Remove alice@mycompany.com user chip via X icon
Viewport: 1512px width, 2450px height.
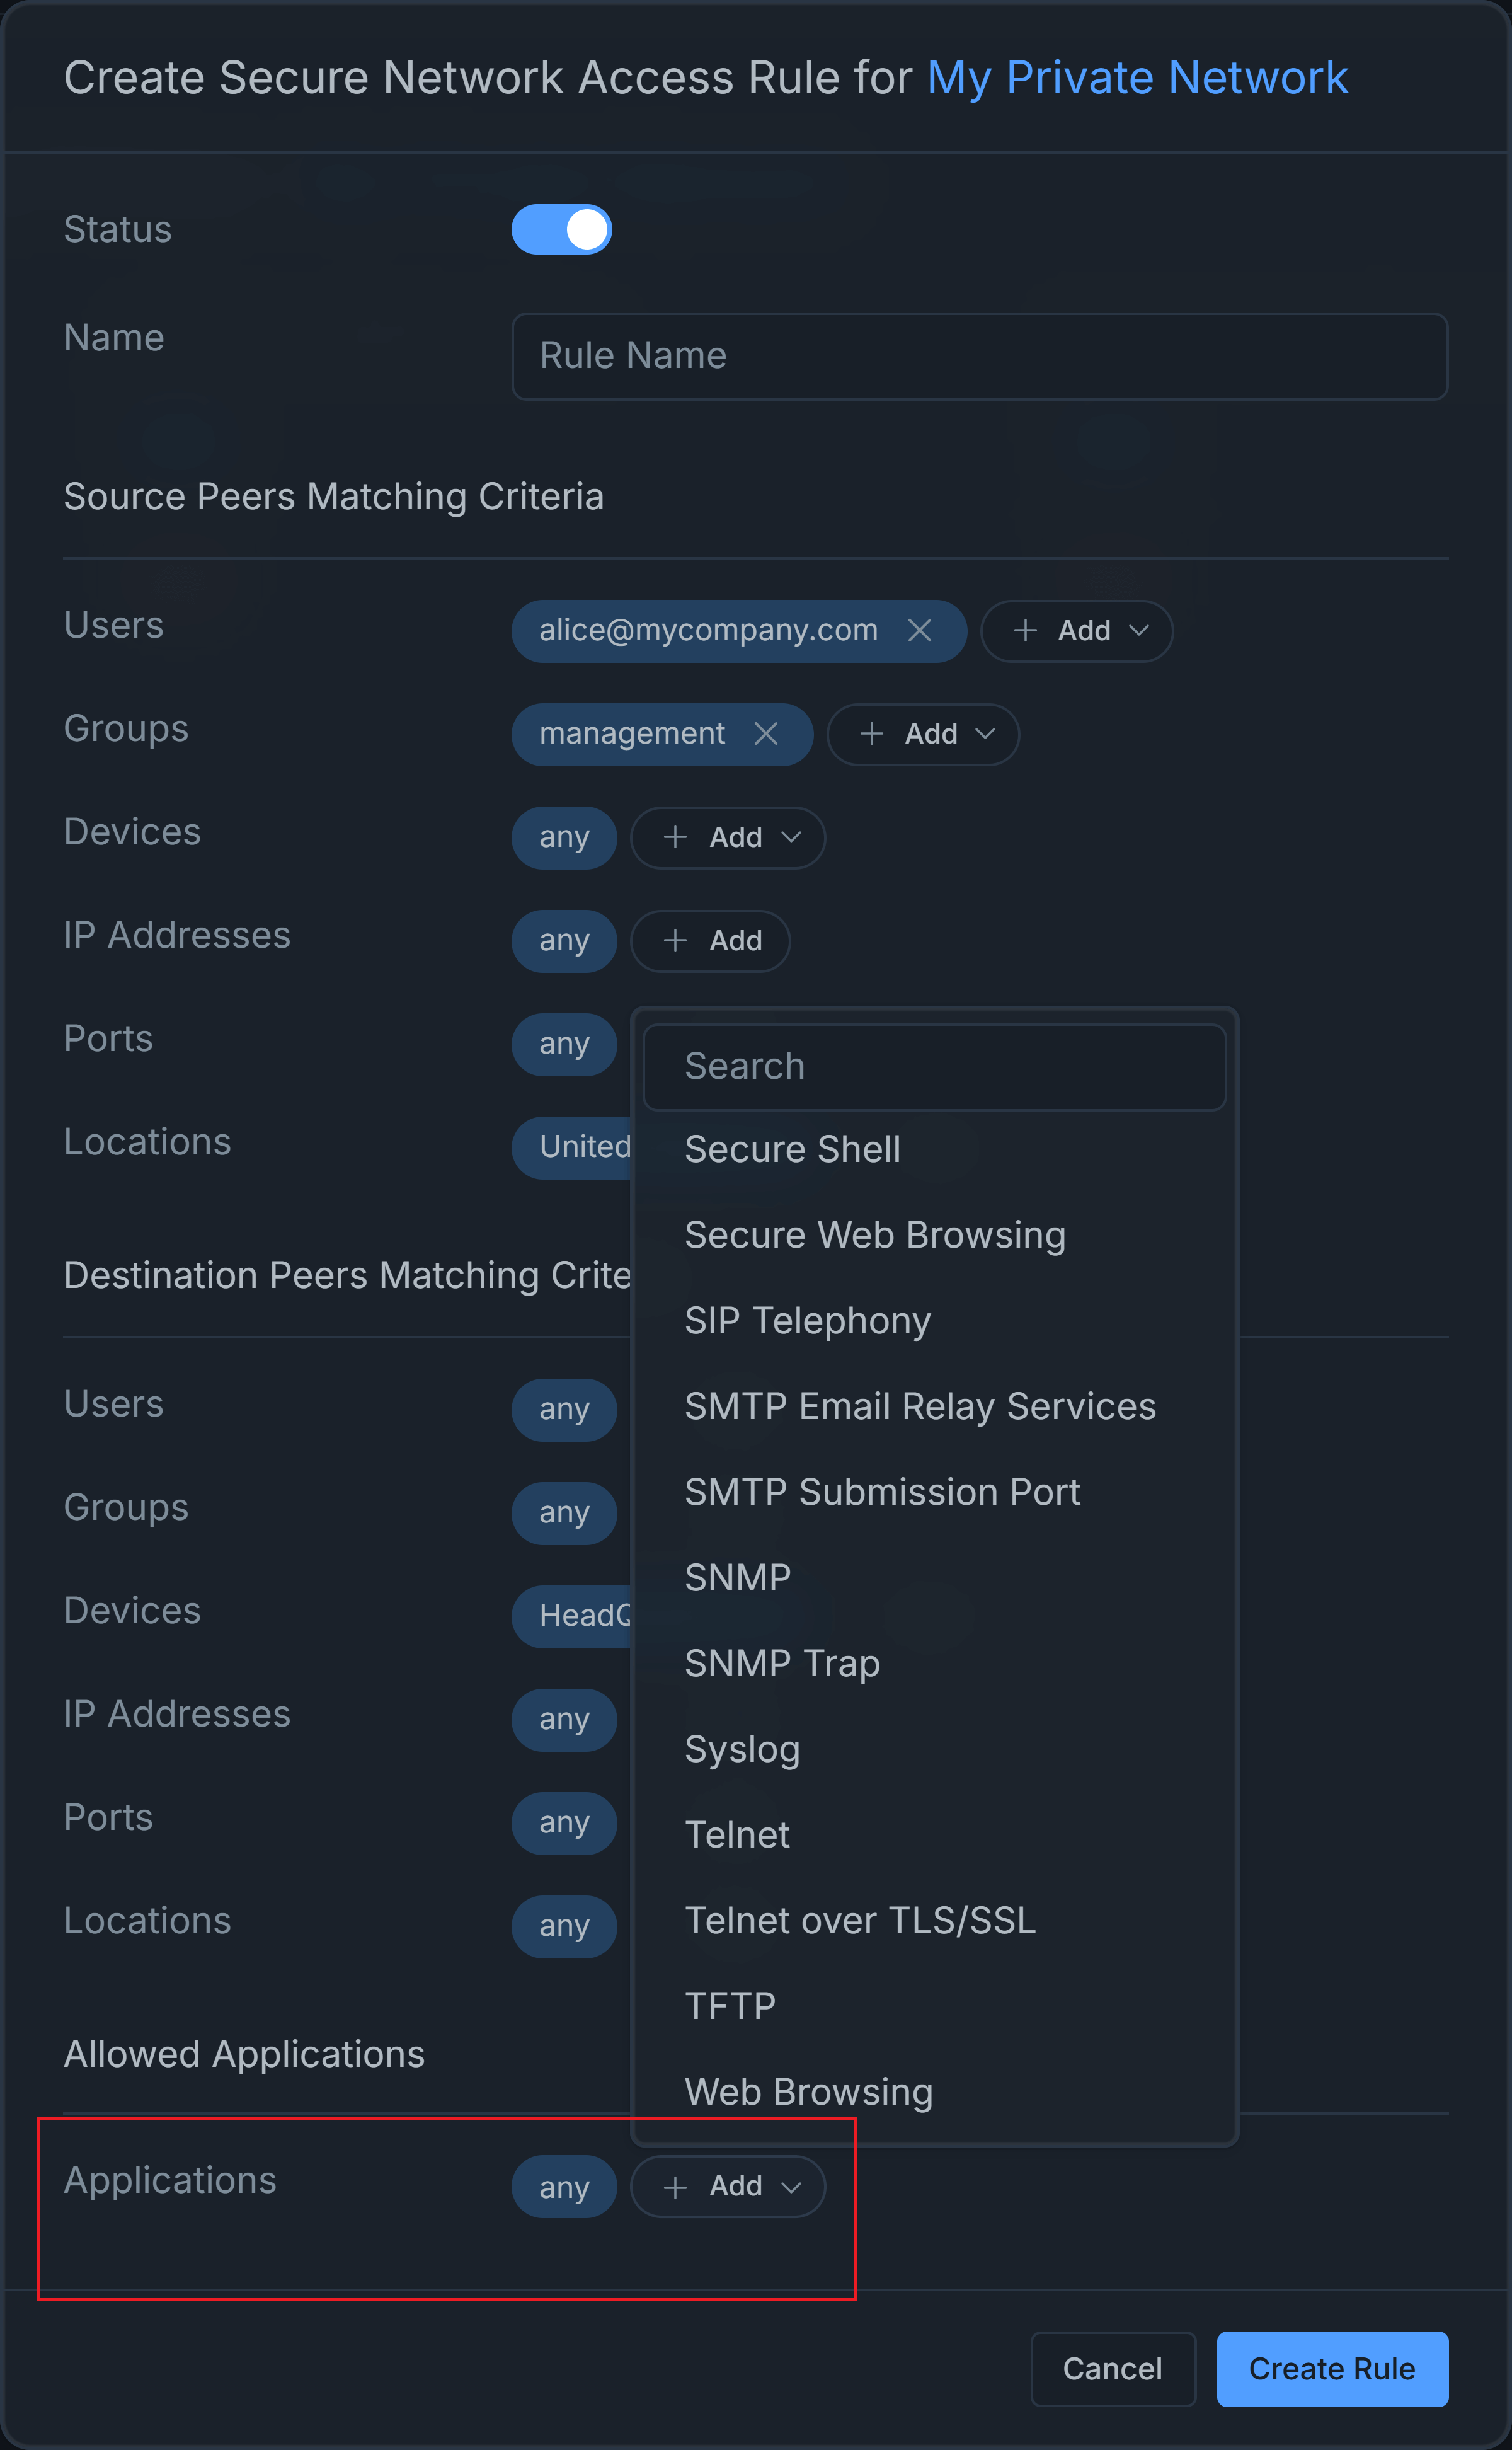click(919, 631)
